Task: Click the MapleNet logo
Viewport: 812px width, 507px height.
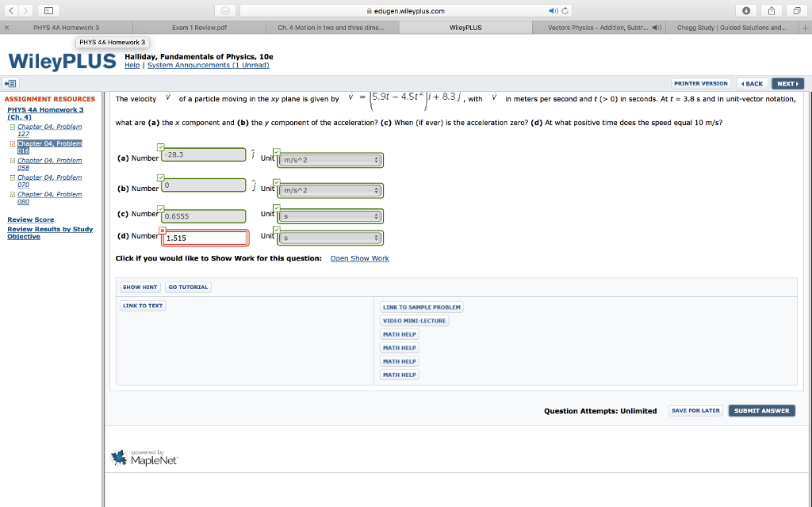Action: point(144,457)
